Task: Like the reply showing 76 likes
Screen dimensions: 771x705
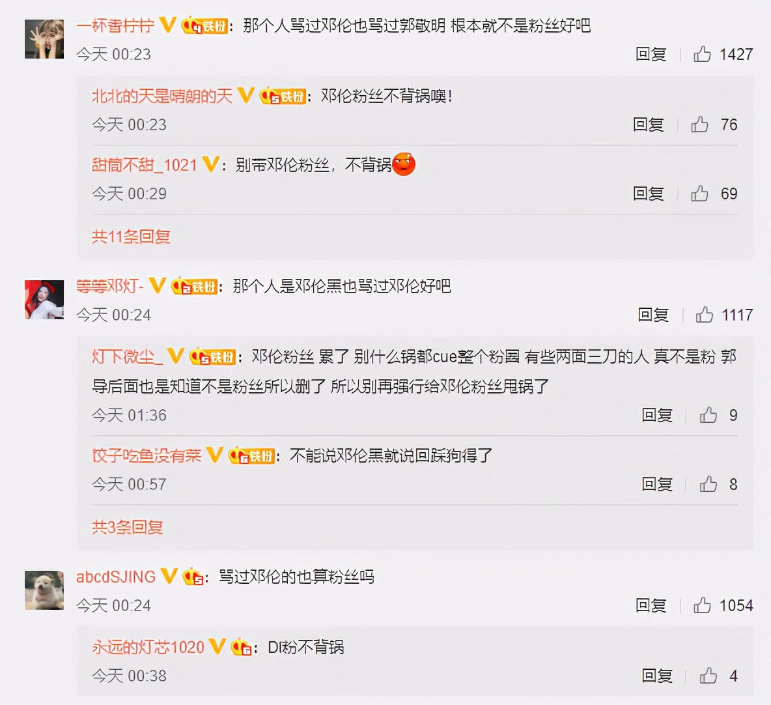Action: pyautogui.click(x=700, y=124)
